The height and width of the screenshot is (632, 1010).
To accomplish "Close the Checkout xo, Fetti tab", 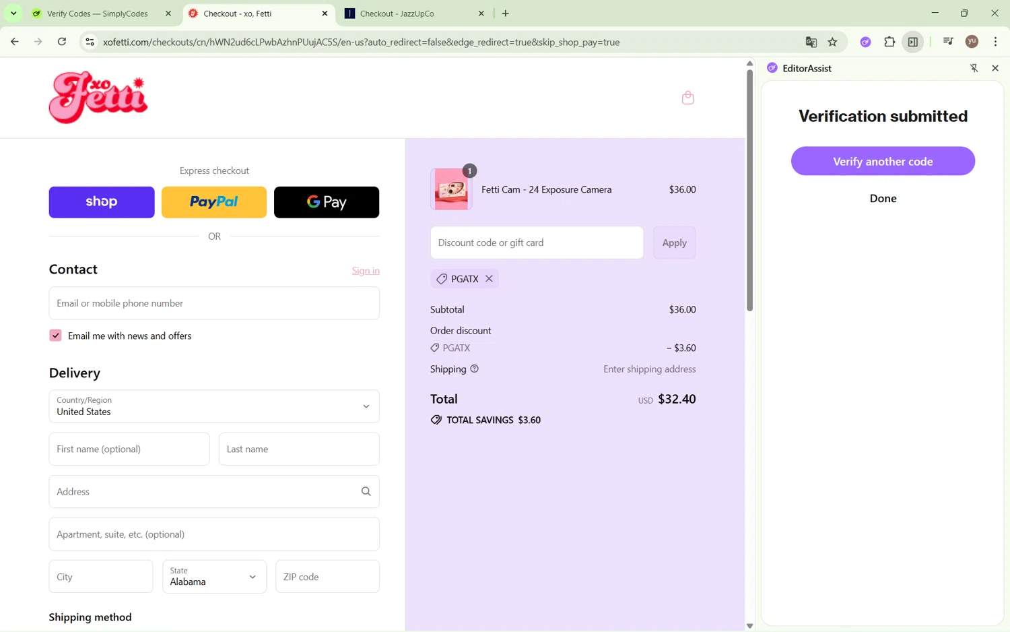I will (325, 13).
